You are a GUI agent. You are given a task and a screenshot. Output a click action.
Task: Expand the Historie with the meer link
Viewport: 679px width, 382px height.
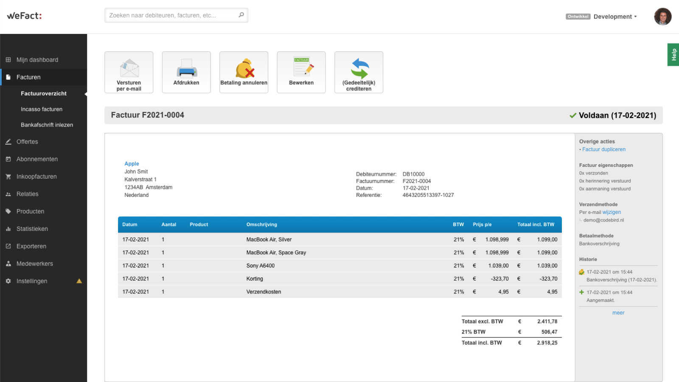tap(618, 312)
